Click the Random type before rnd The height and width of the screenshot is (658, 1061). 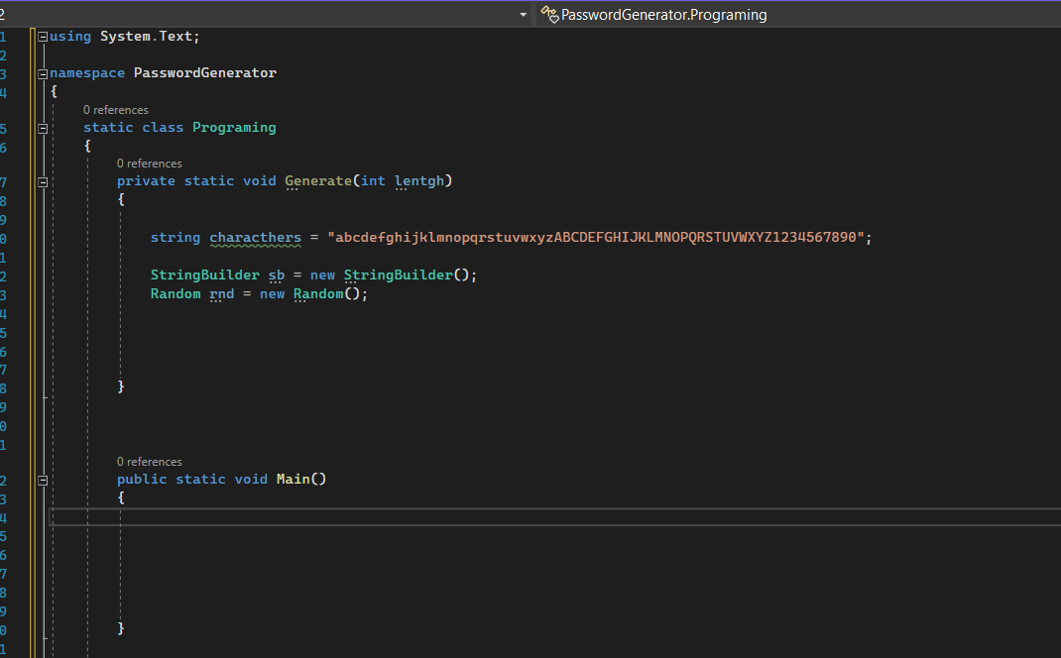[176, 294]
